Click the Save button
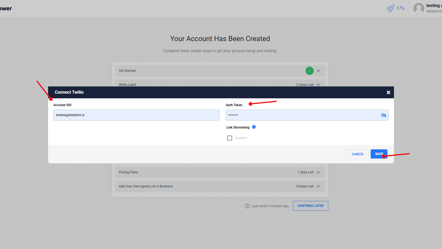 379,154
